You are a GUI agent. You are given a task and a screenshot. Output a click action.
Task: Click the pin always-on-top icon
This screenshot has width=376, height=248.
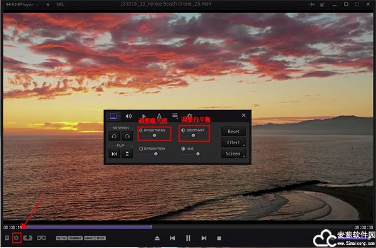point(311,4)
